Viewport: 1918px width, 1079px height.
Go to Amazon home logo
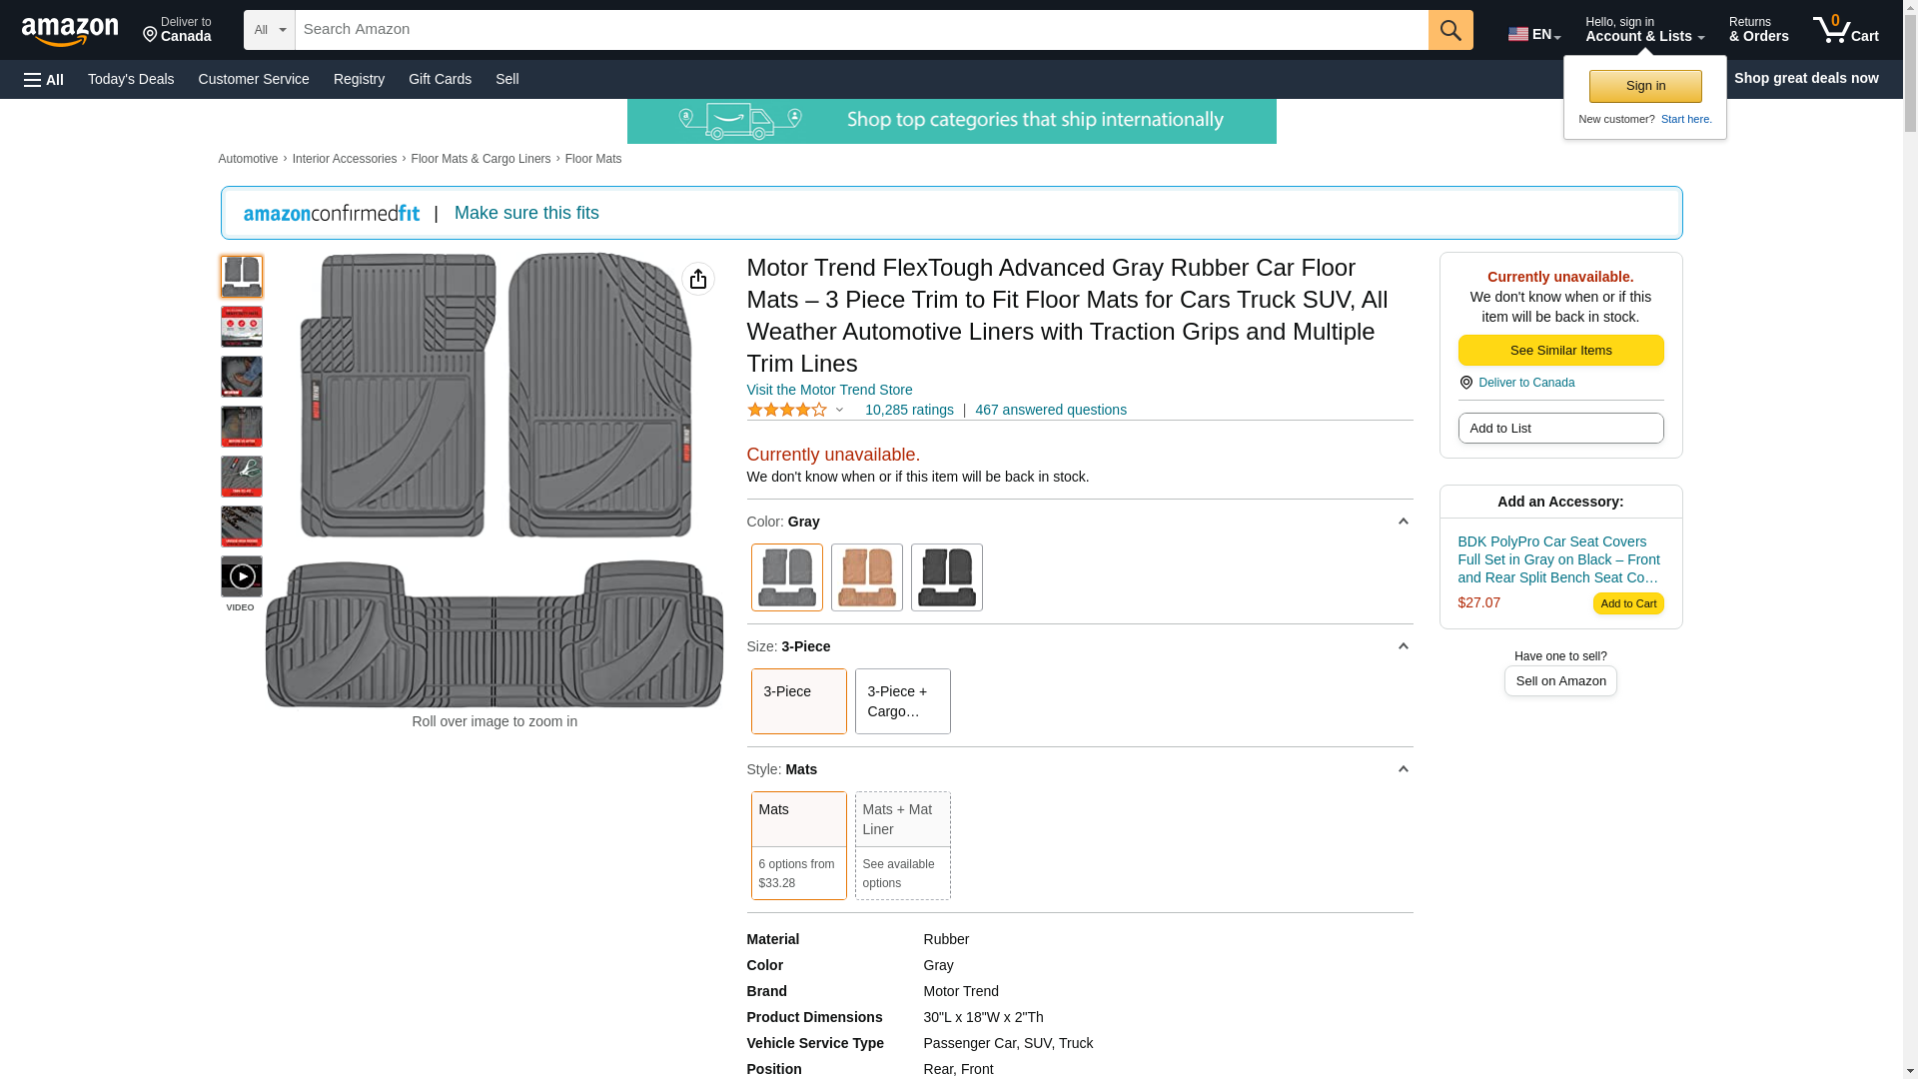[70, 31]
